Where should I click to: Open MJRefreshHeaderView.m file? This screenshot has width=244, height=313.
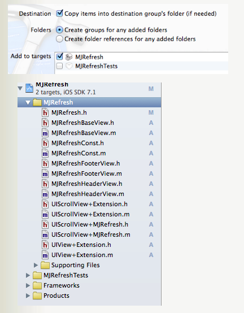pyautogui.click(x=88, y=194)
